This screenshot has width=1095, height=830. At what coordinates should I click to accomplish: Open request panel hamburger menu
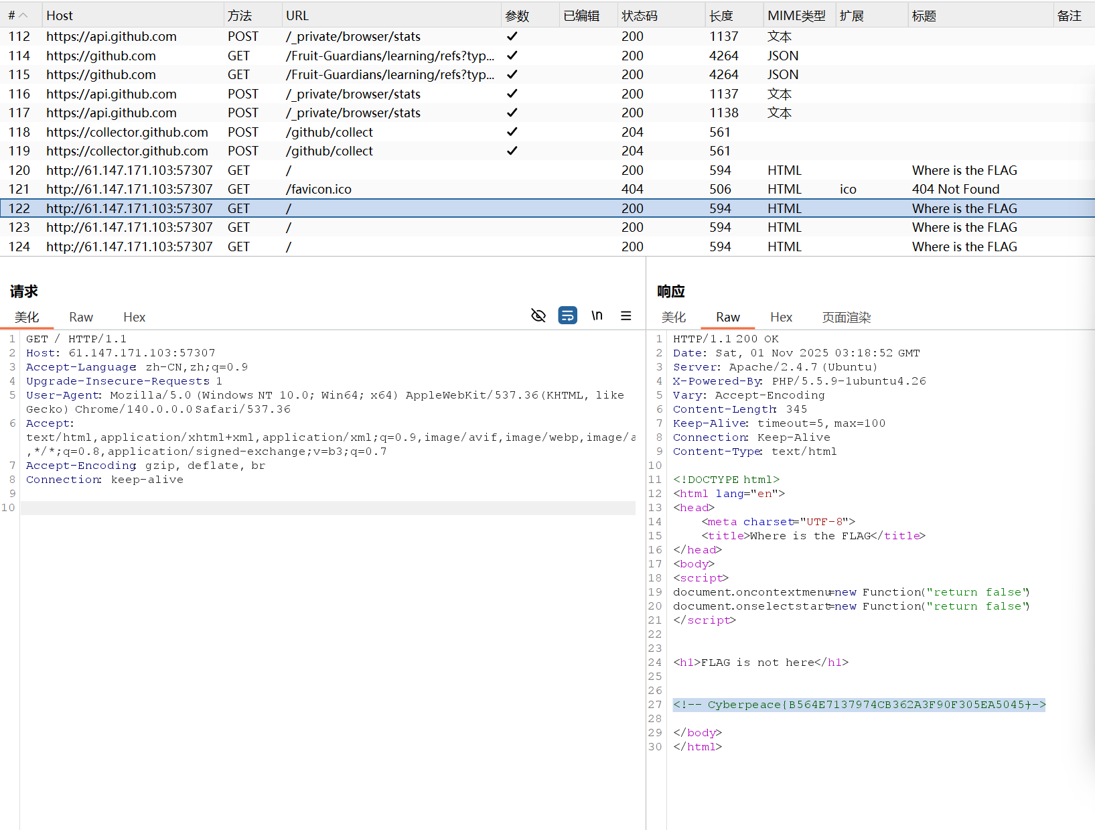point(626,316)
